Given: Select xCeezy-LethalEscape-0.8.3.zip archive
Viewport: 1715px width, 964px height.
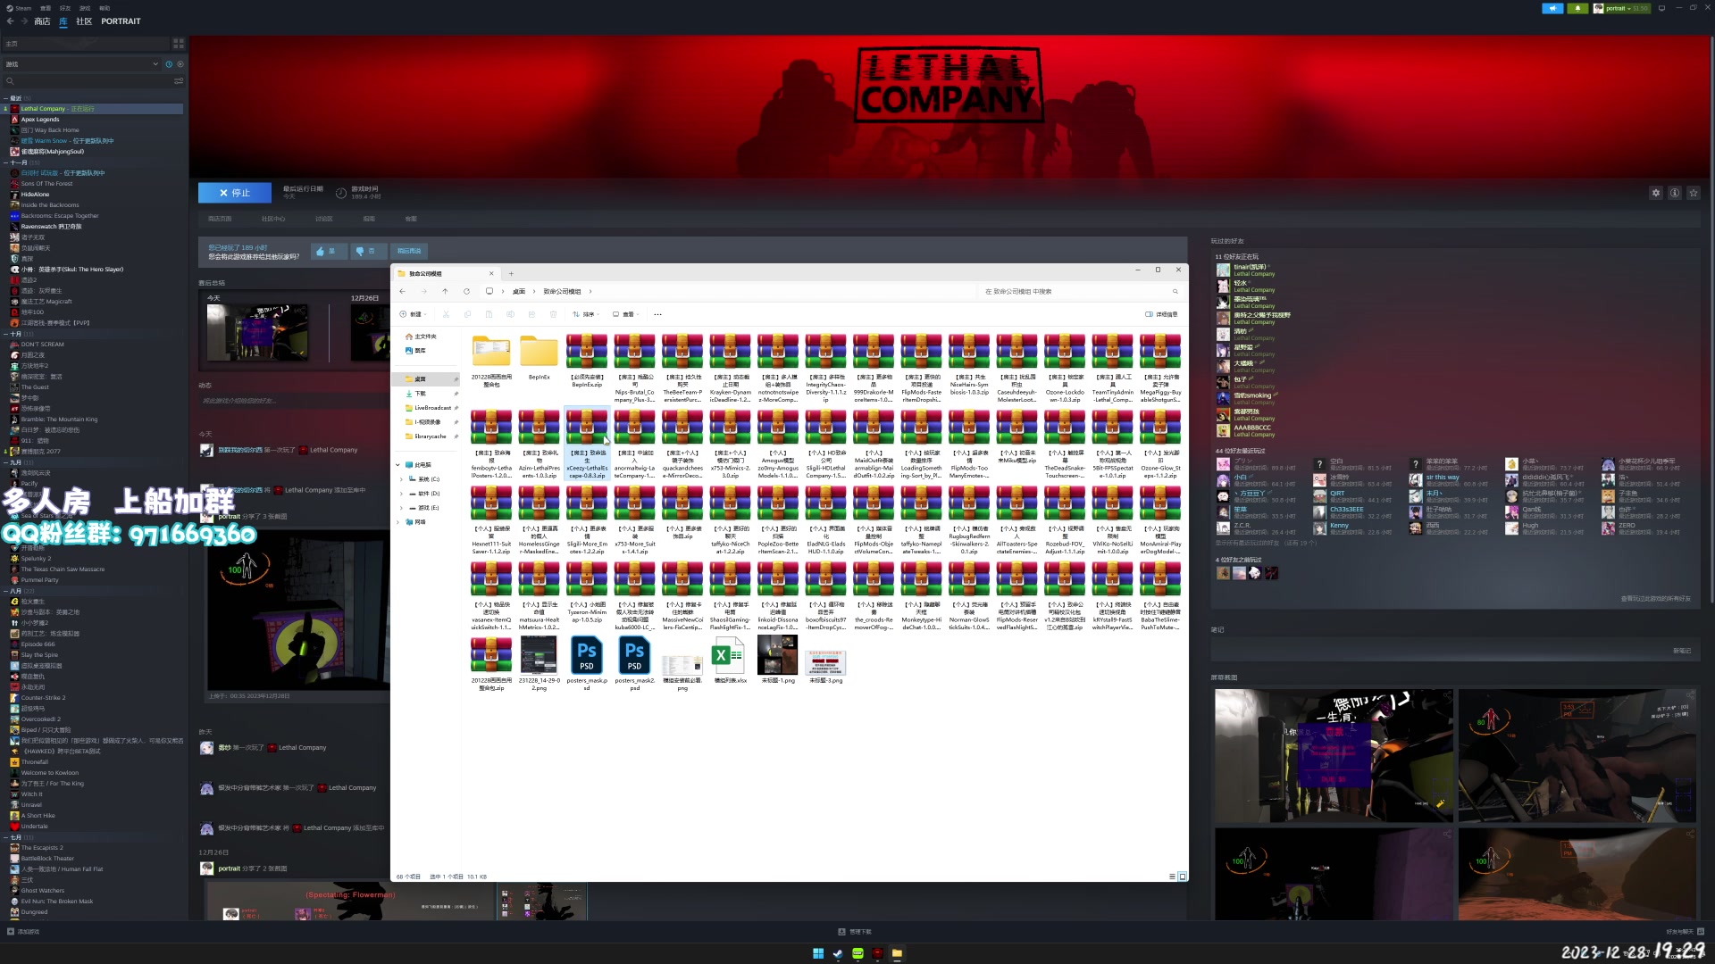Looking at the screenshot, I should (587, 445).
